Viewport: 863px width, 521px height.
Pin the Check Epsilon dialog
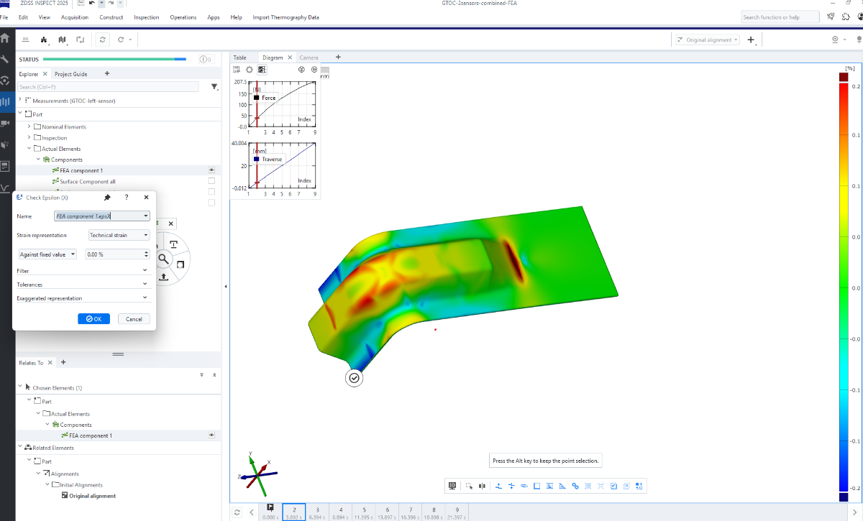click(x=107, y=197)
